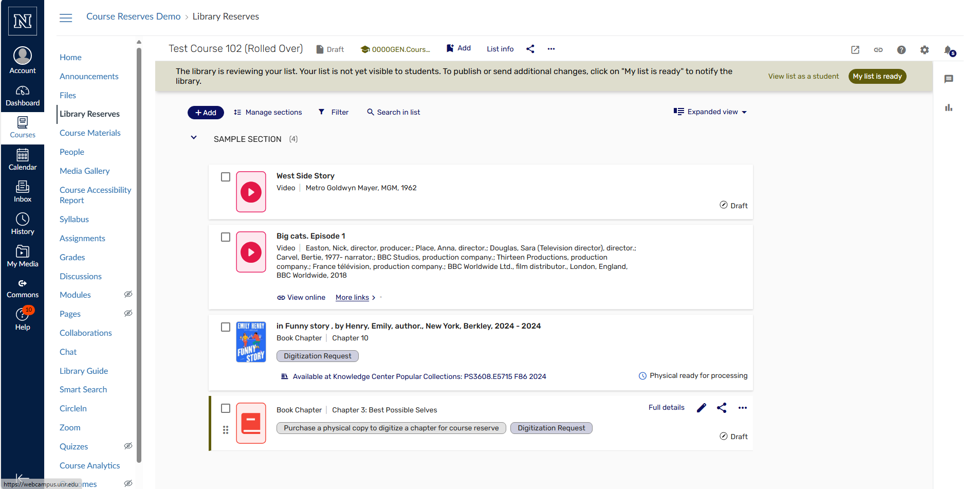Open the Courses tray
Viewport: 976px width, 489px height.
point(23,128)
